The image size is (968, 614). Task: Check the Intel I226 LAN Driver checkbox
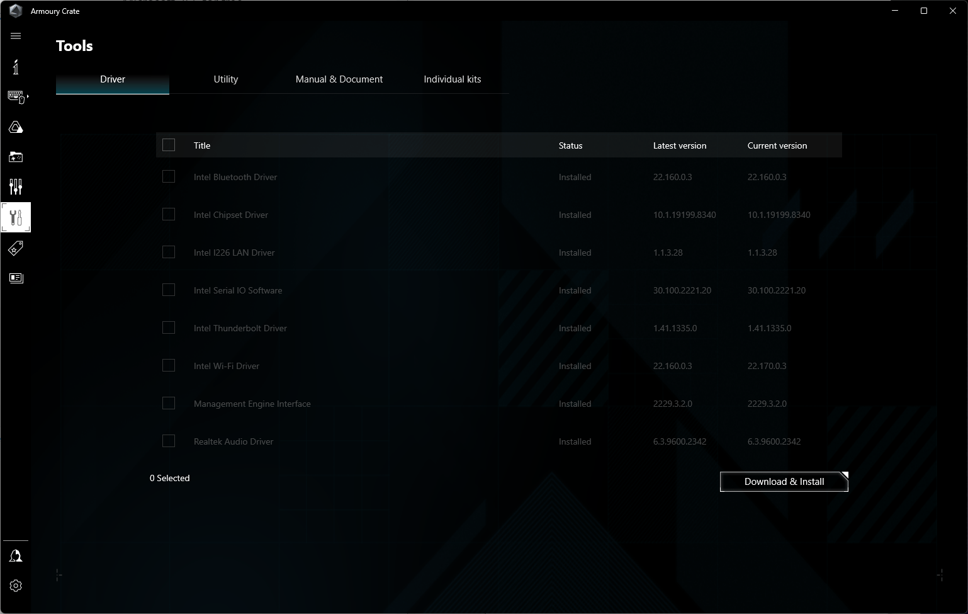(x=169, y=252)
